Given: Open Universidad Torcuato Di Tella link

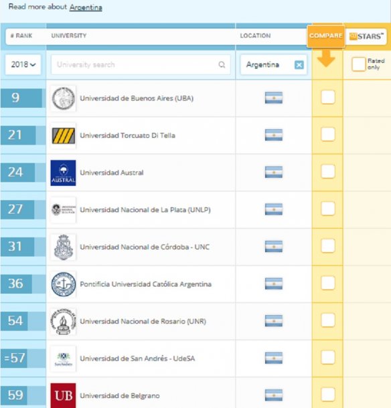Looking at the screenshot, I should coord(127,136).
